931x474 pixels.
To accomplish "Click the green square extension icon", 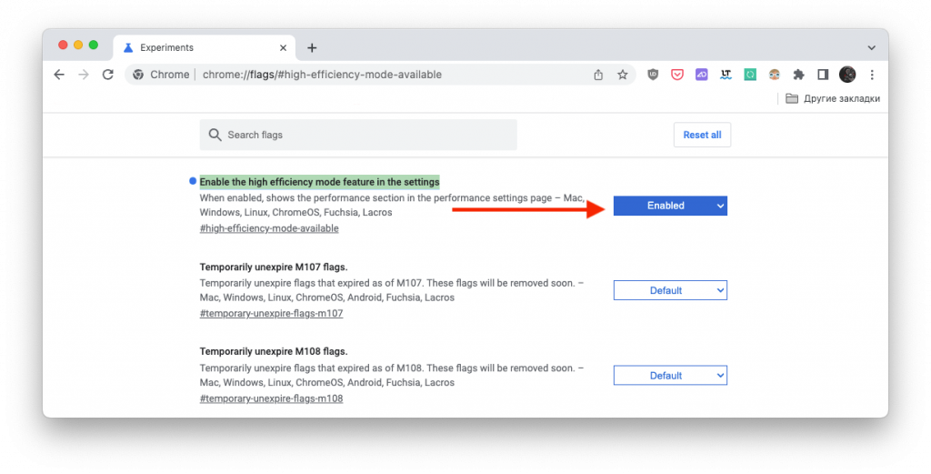I will (x=750, y=75).
